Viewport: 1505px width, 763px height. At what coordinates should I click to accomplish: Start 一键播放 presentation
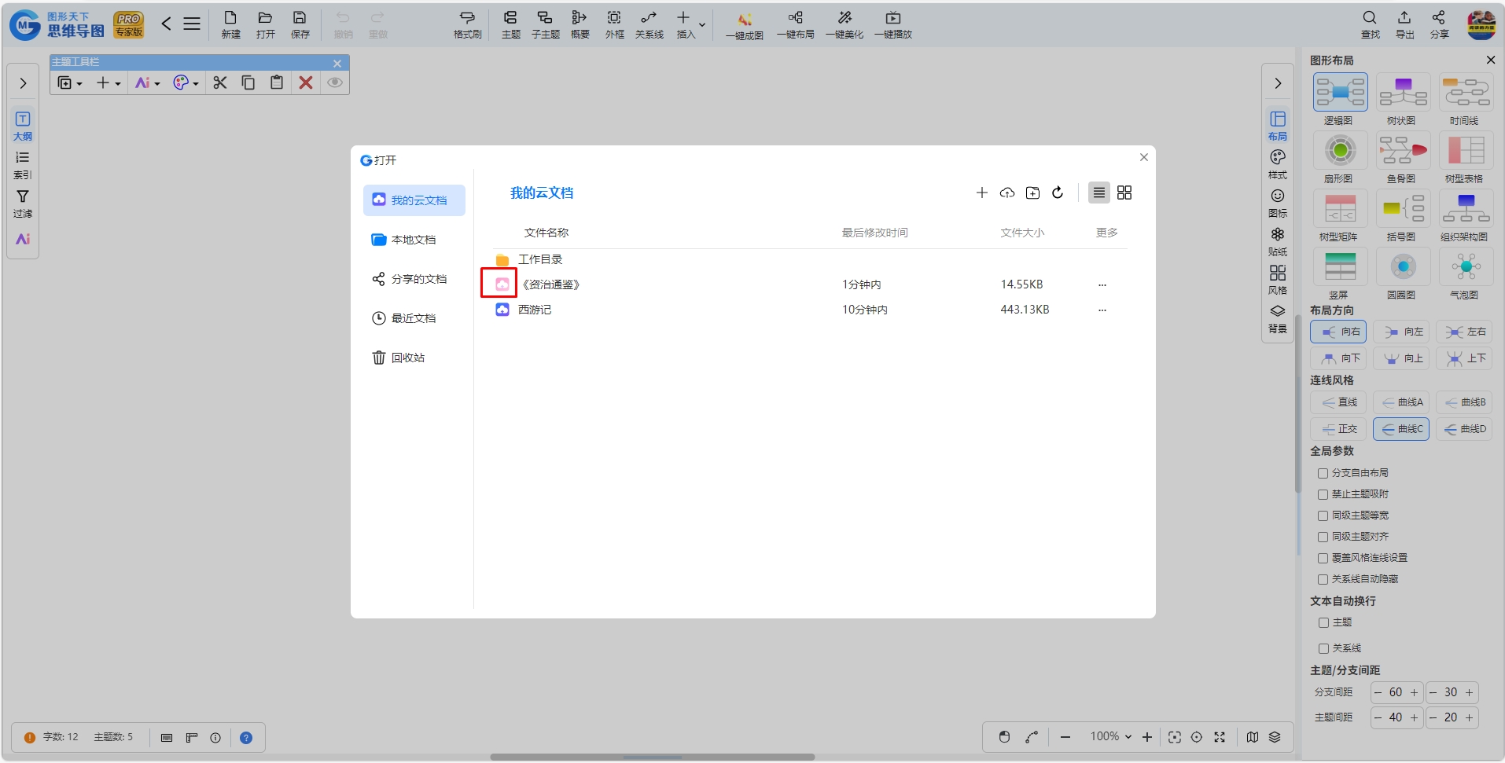[x=893, y=24]
